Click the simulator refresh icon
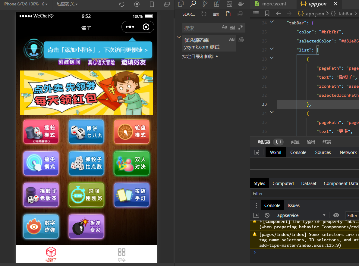The height and width of the screenshot is (266, 359). click(122, 4)
